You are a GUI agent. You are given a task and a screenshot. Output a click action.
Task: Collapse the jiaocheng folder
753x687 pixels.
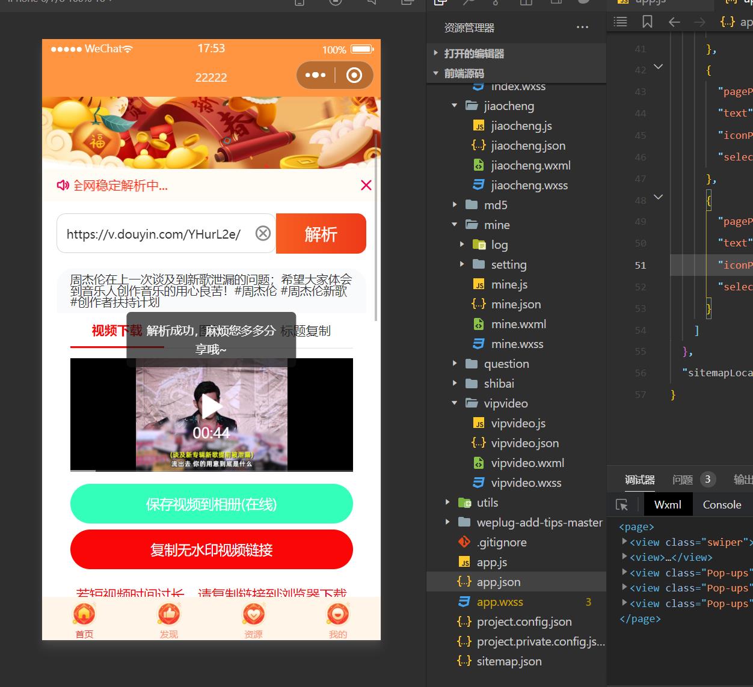pos(455,106)
